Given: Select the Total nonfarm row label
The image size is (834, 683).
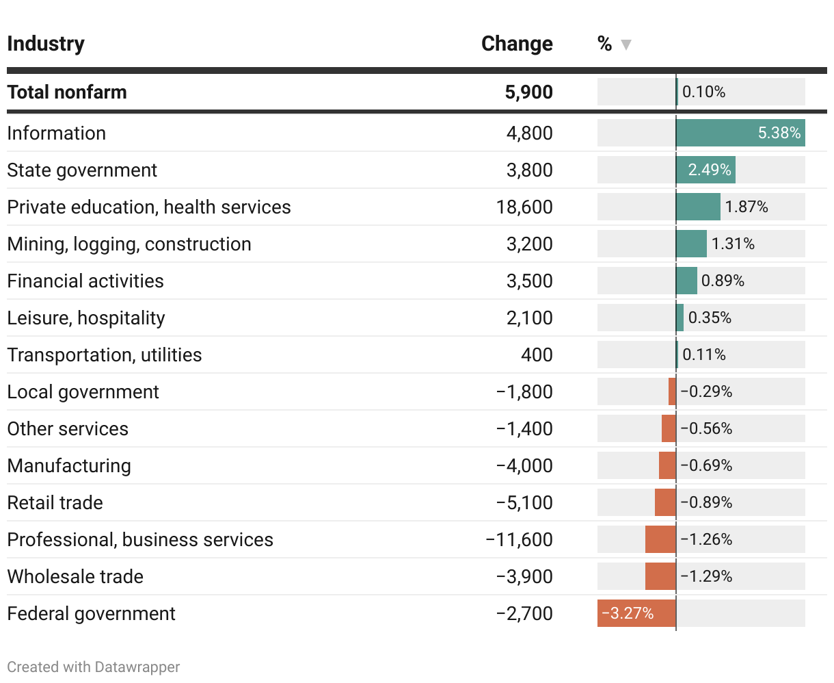Looking at the screenshot, I should click(67, 92).
